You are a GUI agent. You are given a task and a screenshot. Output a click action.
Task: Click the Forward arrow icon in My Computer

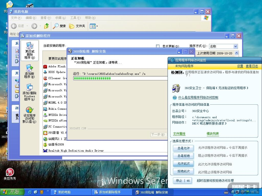(x=34, y=26)
